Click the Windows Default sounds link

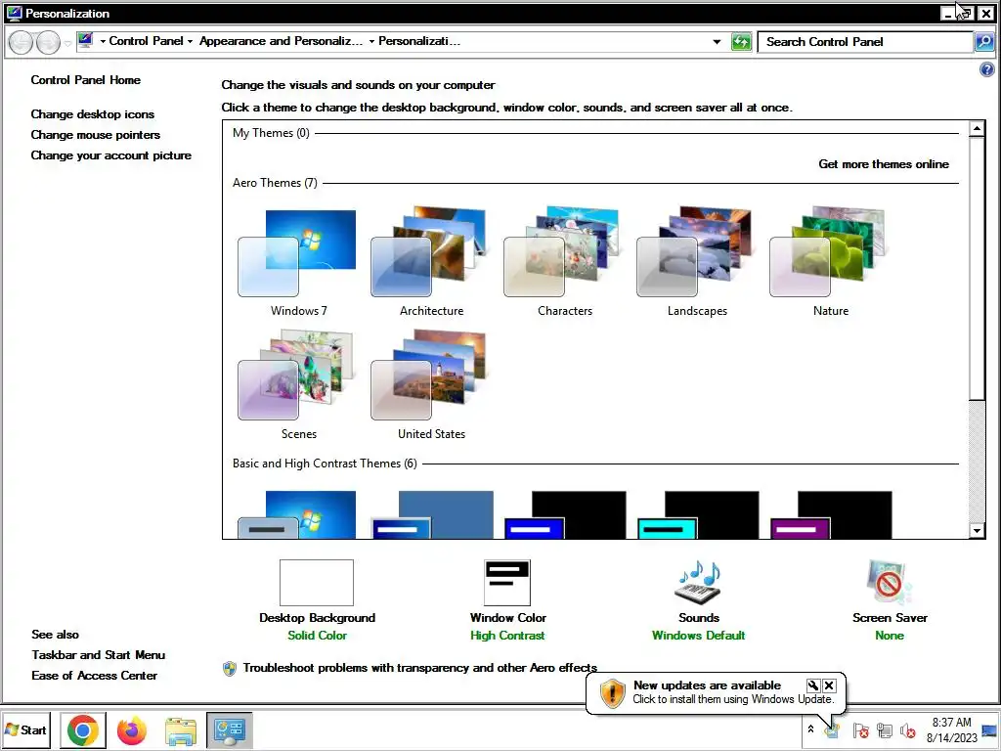[x=698, y=636]
